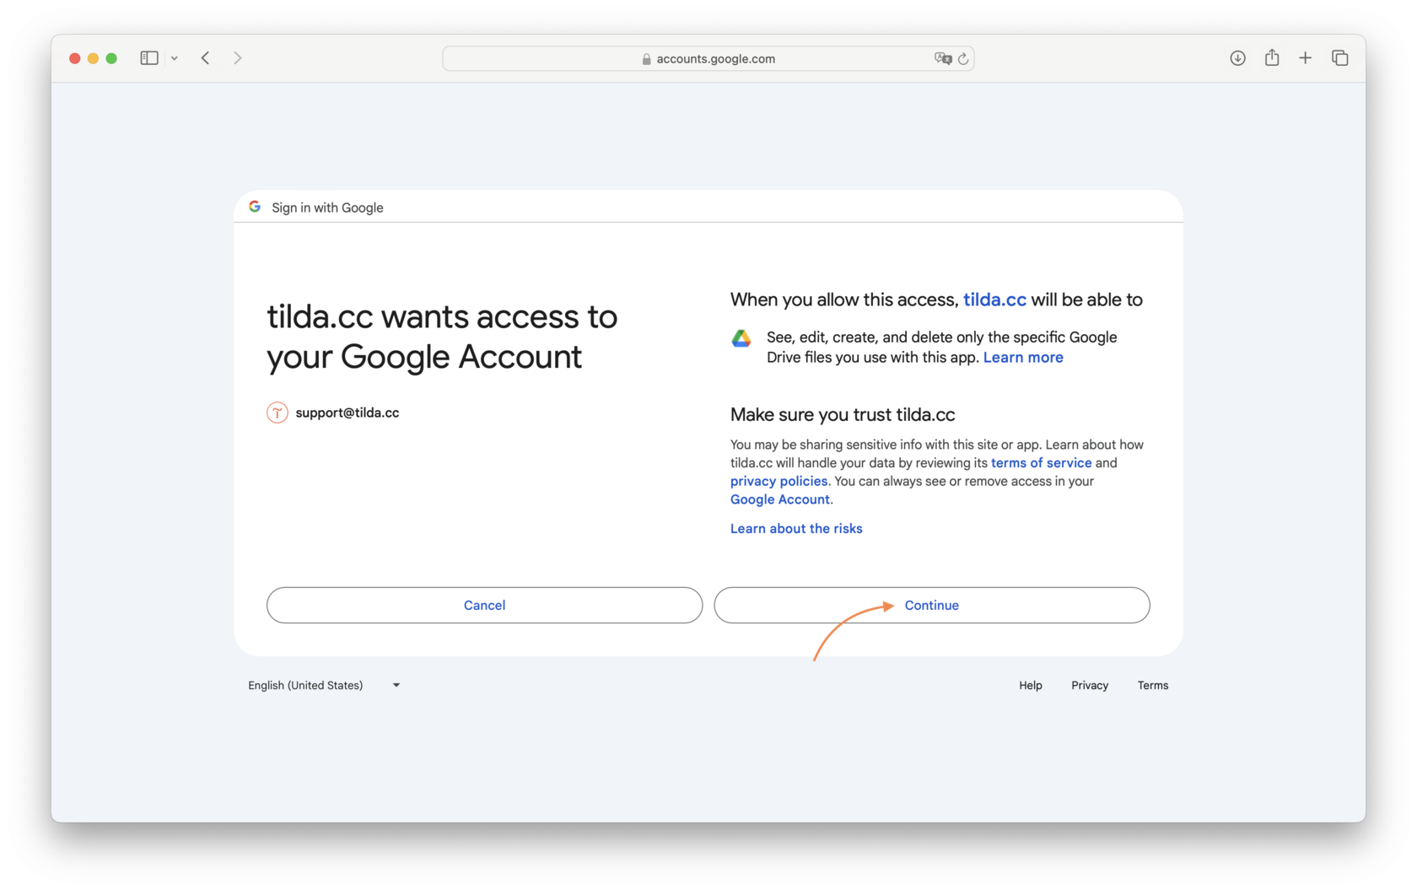Click Continue to grant tilda.cc access
Screen dimensions: 1417x890
point(931,605)
